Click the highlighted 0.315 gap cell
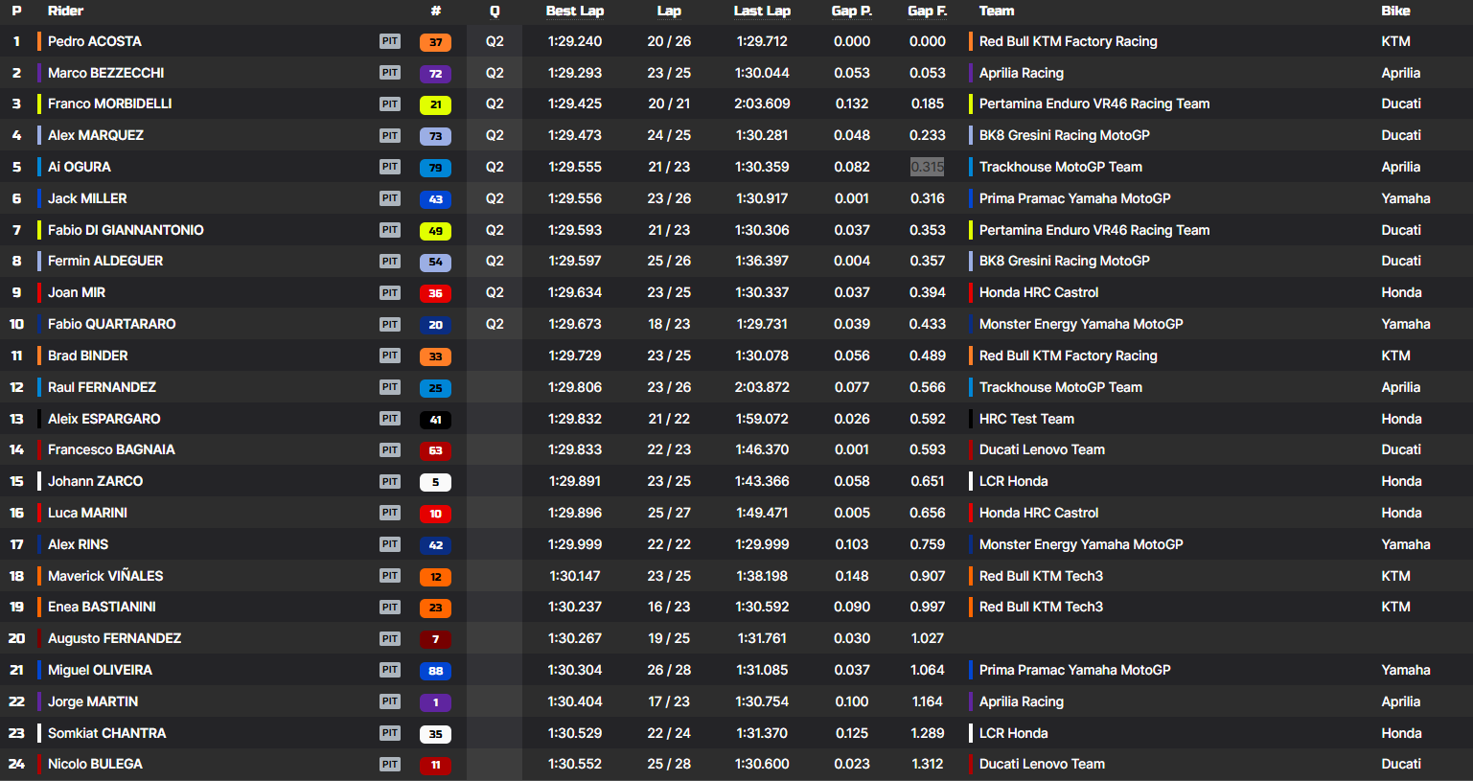Viewport: 1473px width, 781px height. click(x=927, y=167)
